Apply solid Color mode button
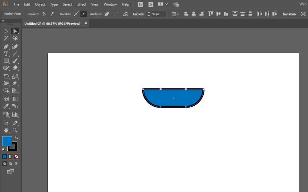Screen dimensions: 308x192 click(x=5, y=157)
